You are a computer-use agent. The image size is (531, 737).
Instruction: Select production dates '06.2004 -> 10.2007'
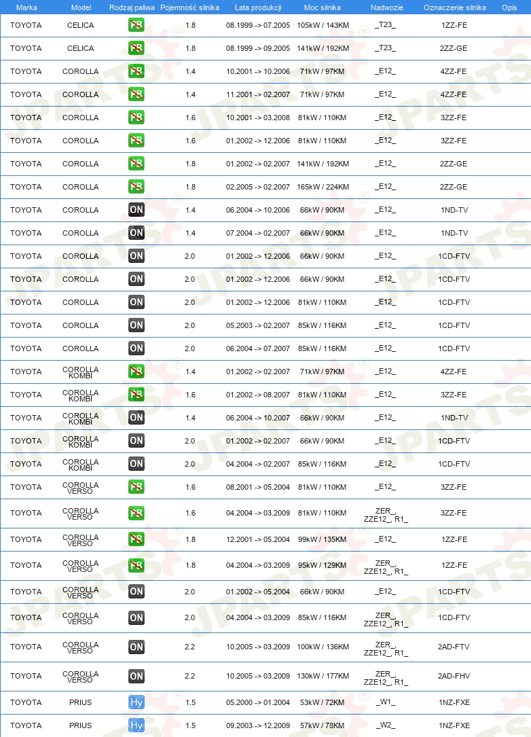pyautogui.click(x=258, y=417)
